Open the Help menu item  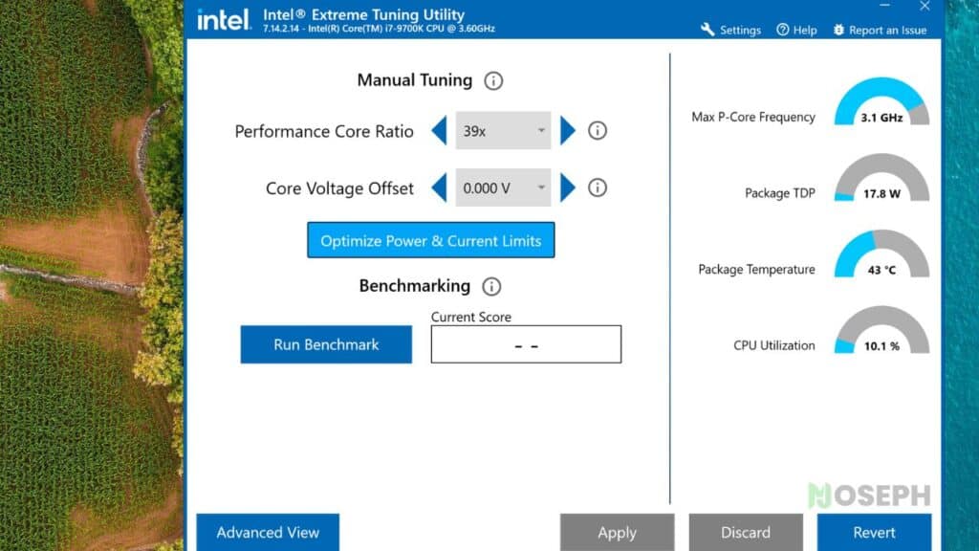coord(796,30)
